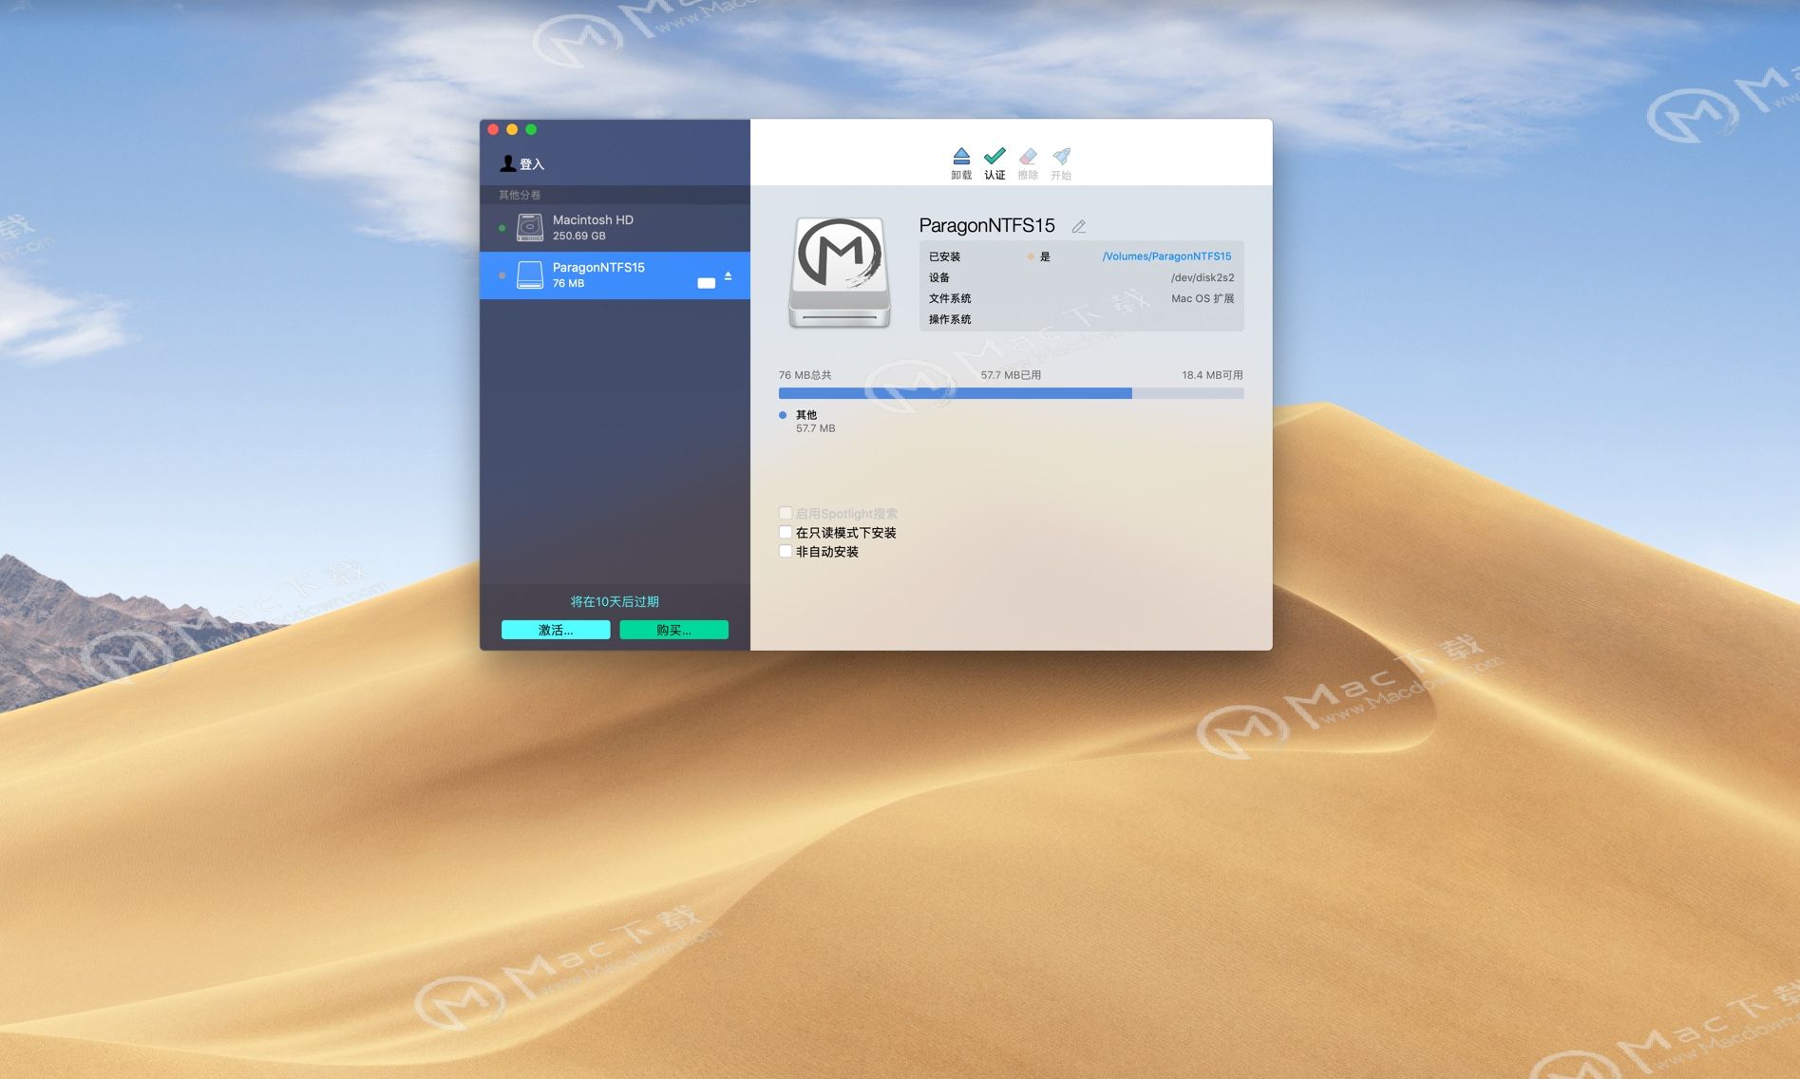The width and height of the screenshot is (1800, 1079).
Task: Click the Startup (开始) rocket icon
Action: click(x=1061, y=156)
